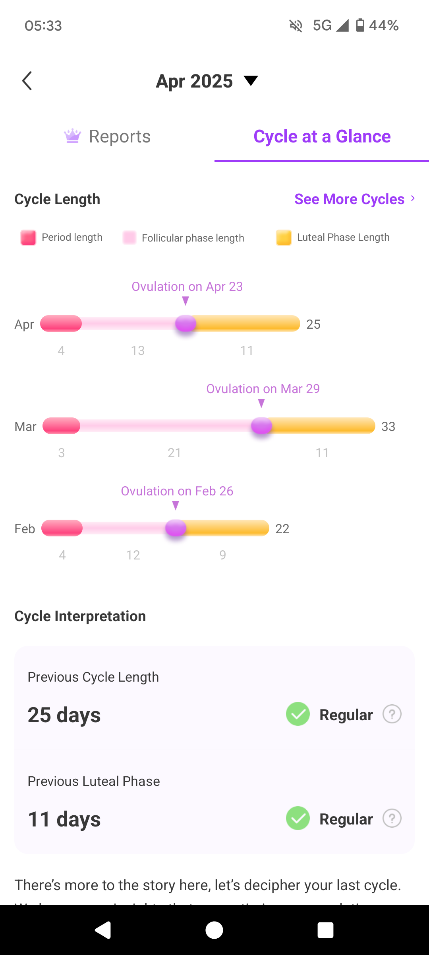Tap the Luteal Phase Length legend swatch

pyautogui.click(x=284, y=238)
